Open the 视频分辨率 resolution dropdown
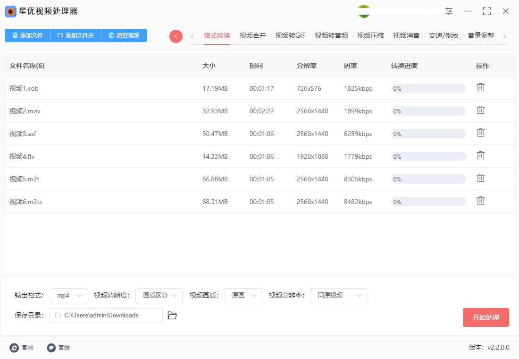Viewport: 519px width, 359px height. [338, 296]
